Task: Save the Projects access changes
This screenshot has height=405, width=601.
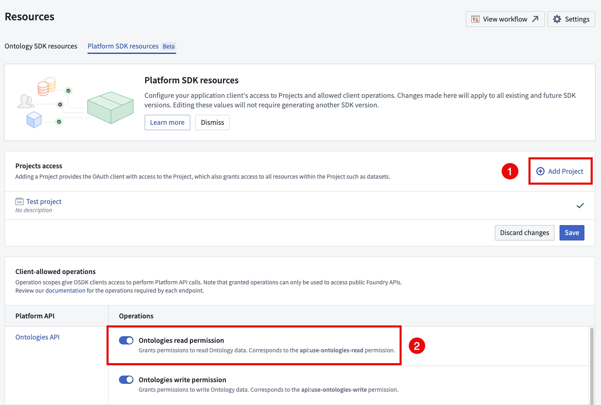Action: [572, 233]
